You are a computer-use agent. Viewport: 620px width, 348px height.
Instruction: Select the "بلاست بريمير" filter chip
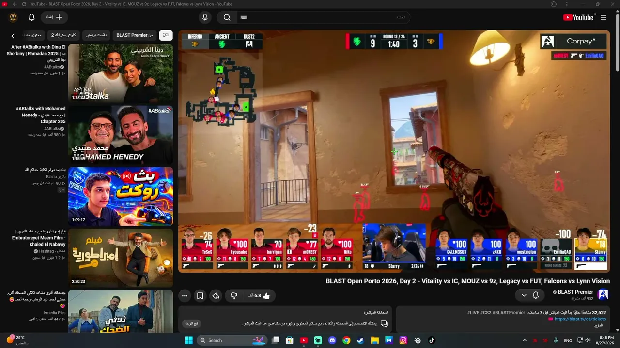click(97, 35)
